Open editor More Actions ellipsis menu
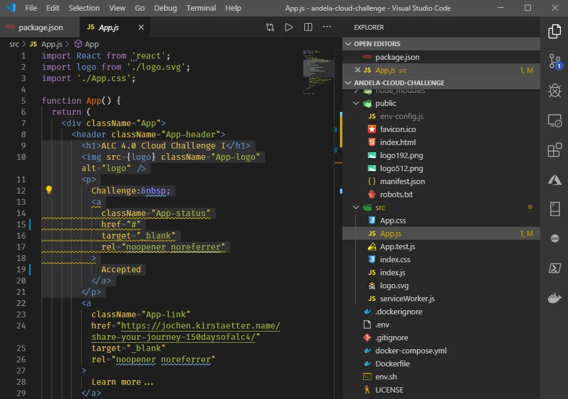 tap(327, 27)
